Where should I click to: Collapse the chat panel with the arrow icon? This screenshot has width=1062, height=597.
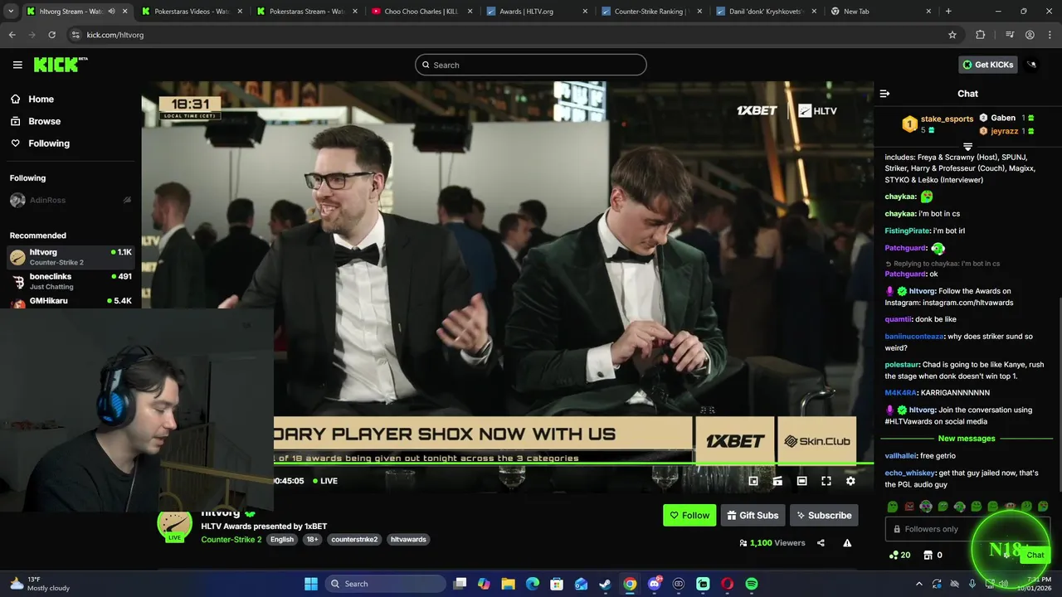[884, 94]
